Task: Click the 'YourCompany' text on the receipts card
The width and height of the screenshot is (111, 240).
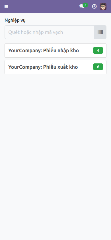Action: [25, 51]
